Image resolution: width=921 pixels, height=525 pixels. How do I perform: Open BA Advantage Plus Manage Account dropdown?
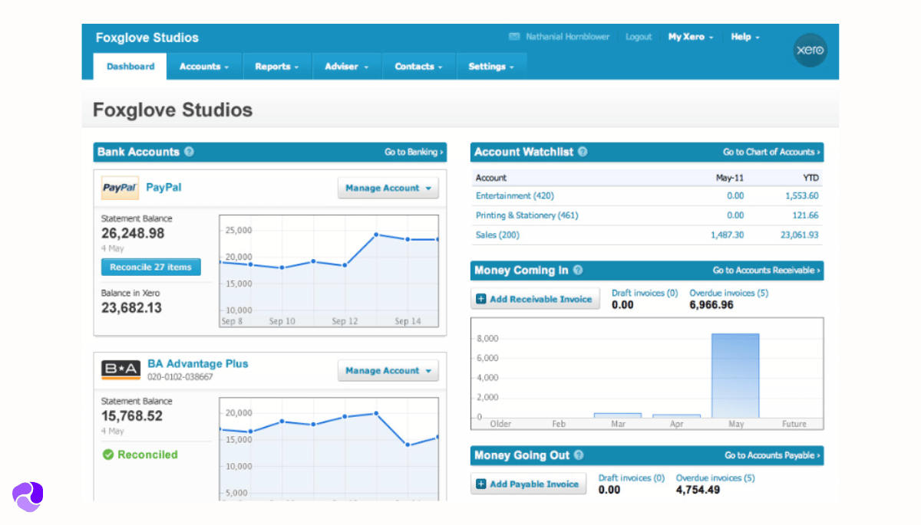(x=388, y=370)
